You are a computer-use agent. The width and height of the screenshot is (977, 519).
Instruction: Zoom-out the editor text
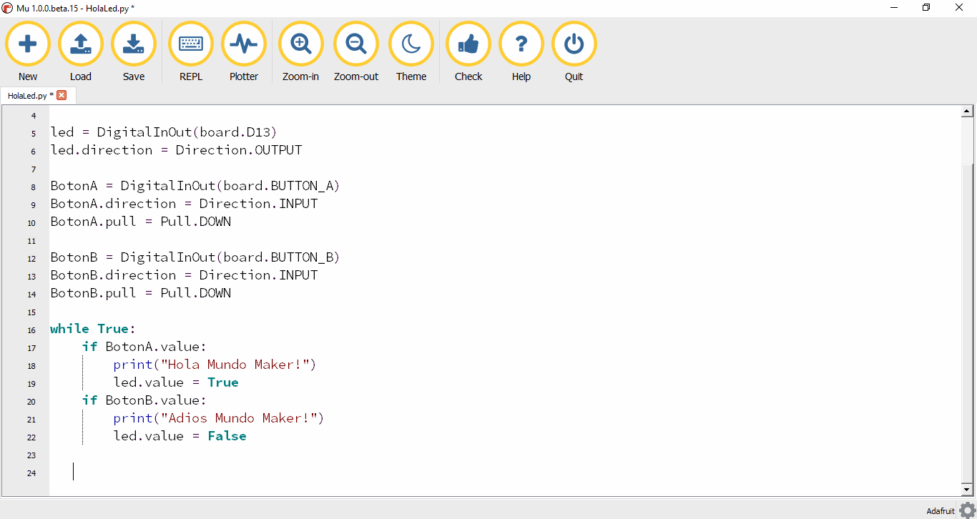pyautogui.click(x=356, y=44)
